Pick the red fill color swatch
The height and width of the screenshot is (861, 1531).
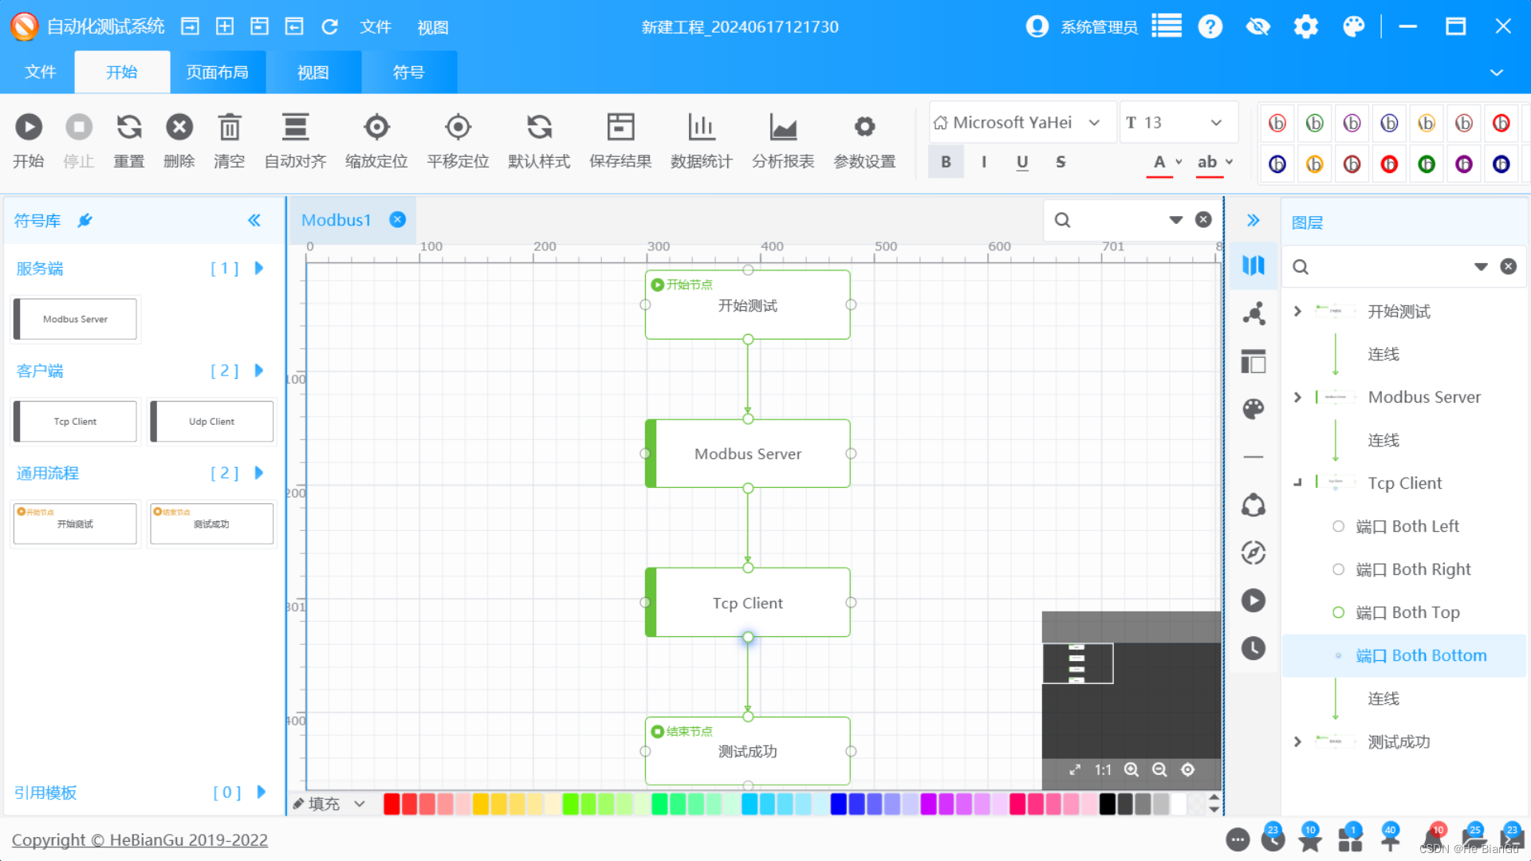392,804
